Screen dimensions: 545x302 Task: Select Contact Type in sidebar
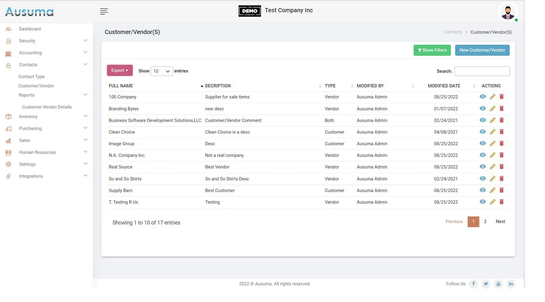point(31,77)
